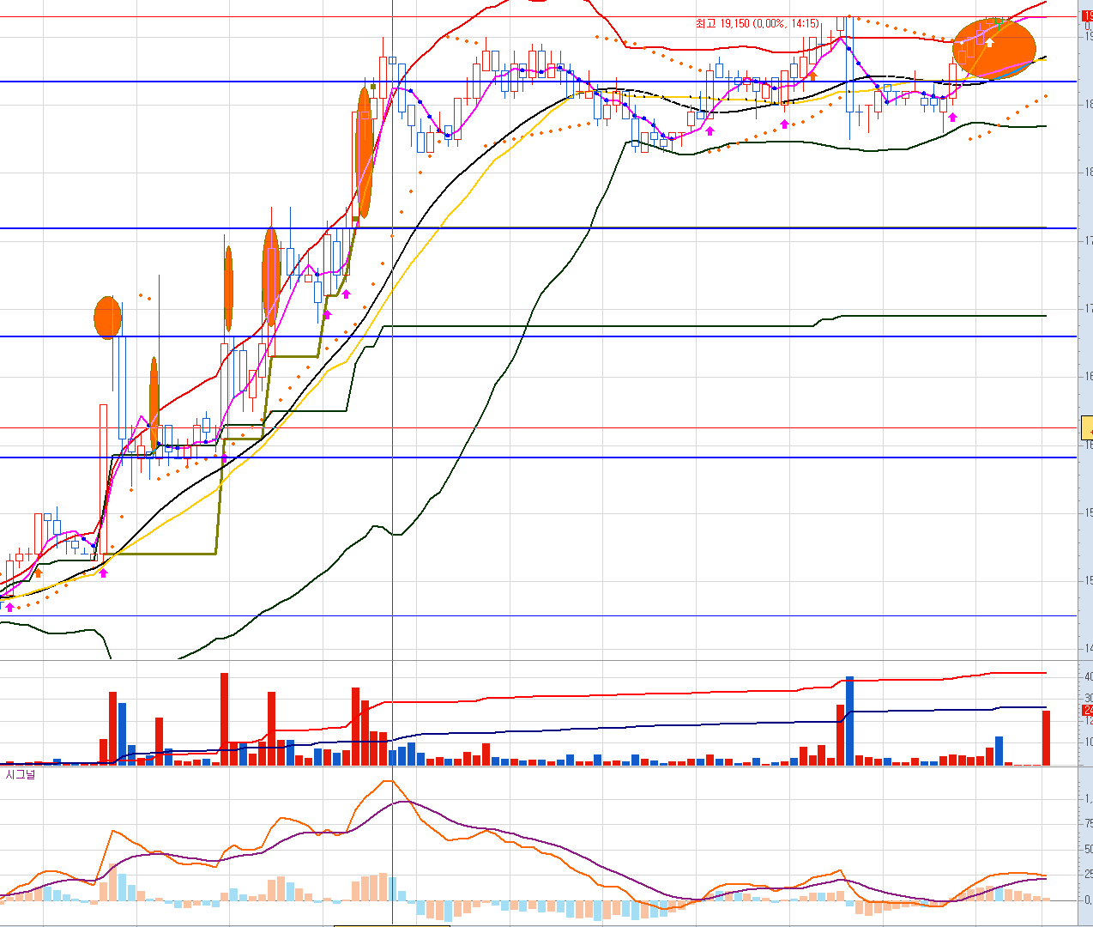
Task: Click the last red volume bar at far right
Action: (1046, 738)
